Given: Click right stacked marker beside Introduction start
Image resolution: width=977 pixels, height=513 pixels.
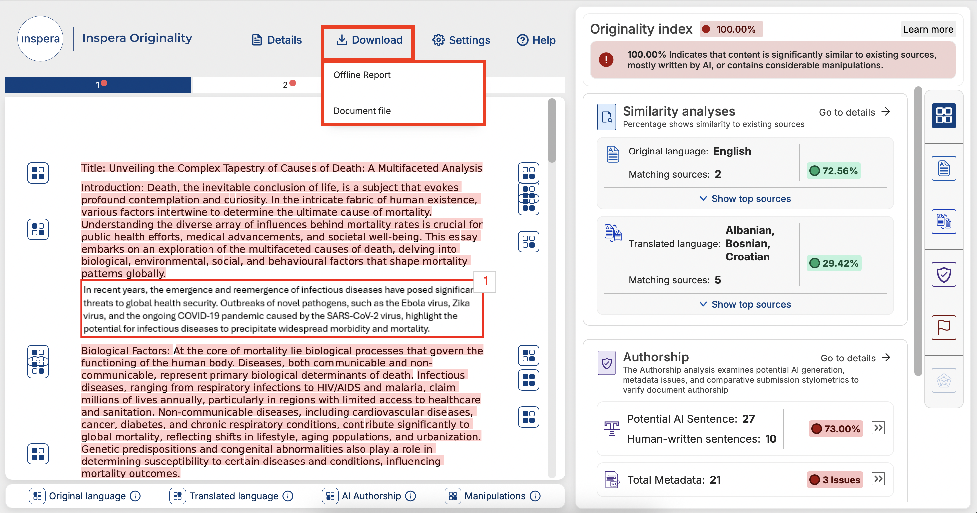Looking at the screenshot, I should tap(528, 199).
